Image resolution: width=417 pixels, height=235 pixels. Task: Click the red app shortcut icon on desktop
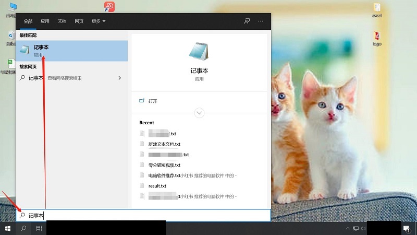point(109,7)
